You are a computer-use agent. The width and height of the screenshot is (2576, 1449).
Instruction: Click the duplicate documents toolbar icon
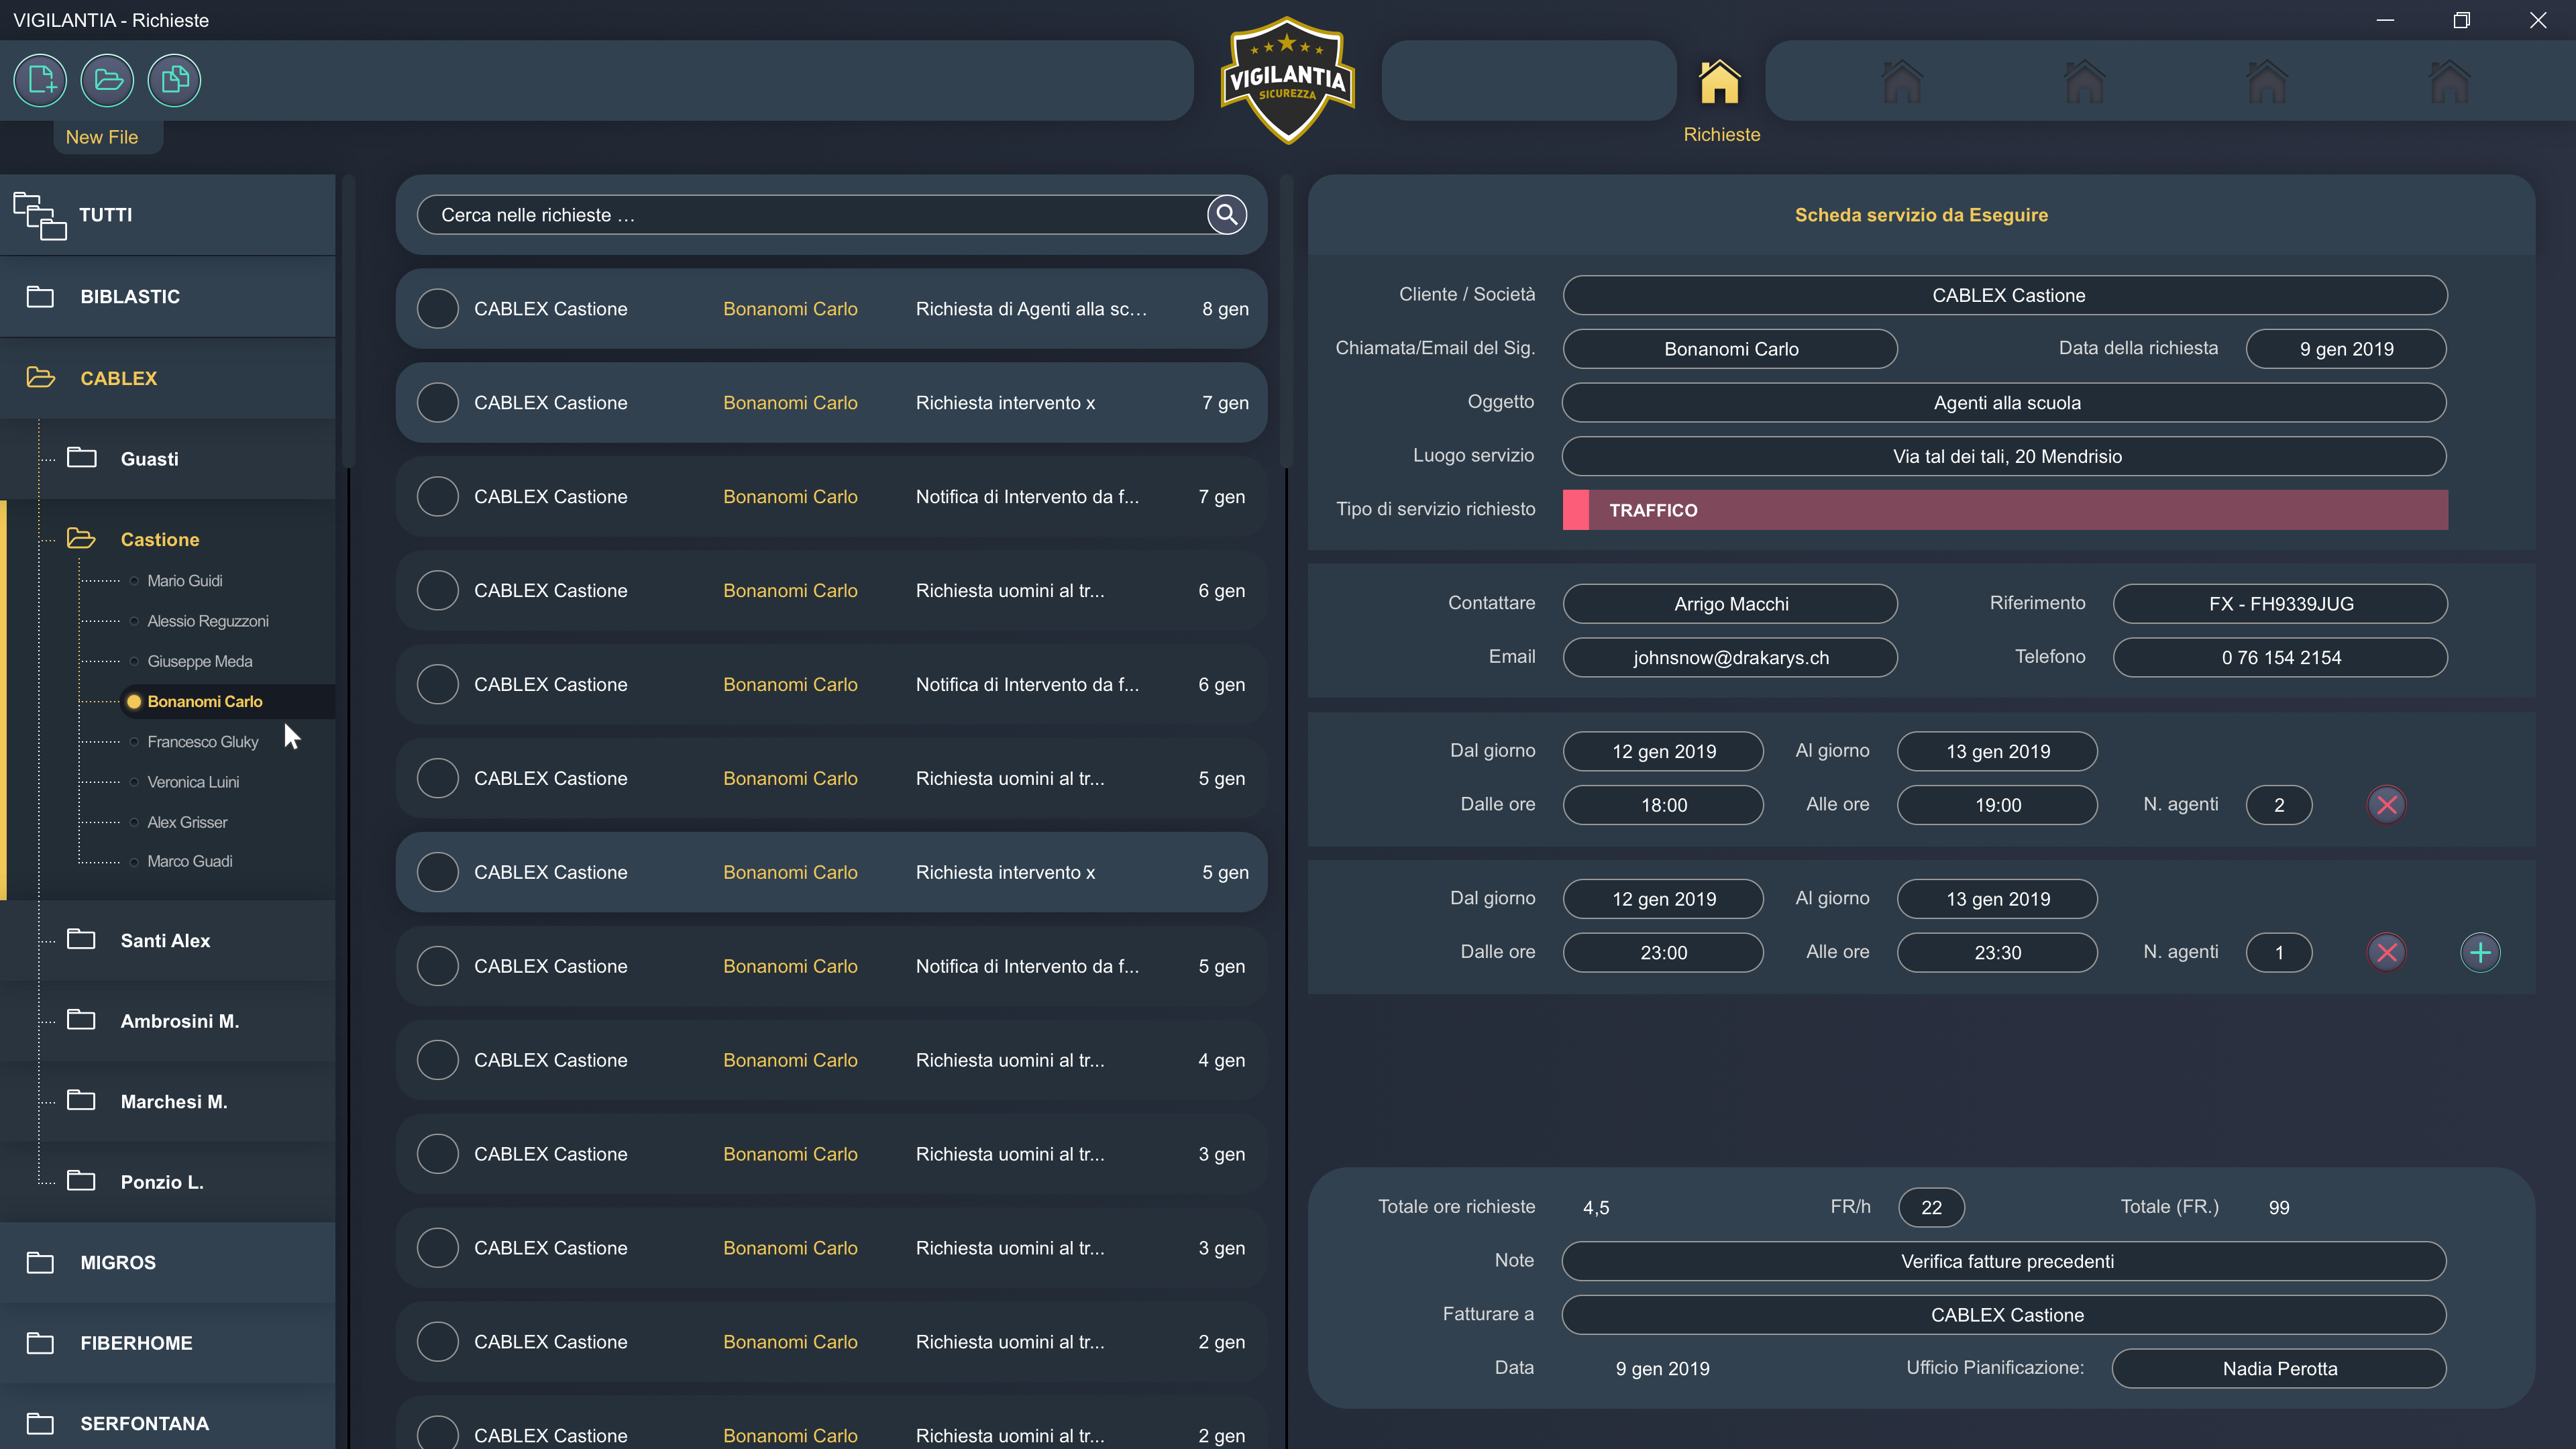coord(174,80)
